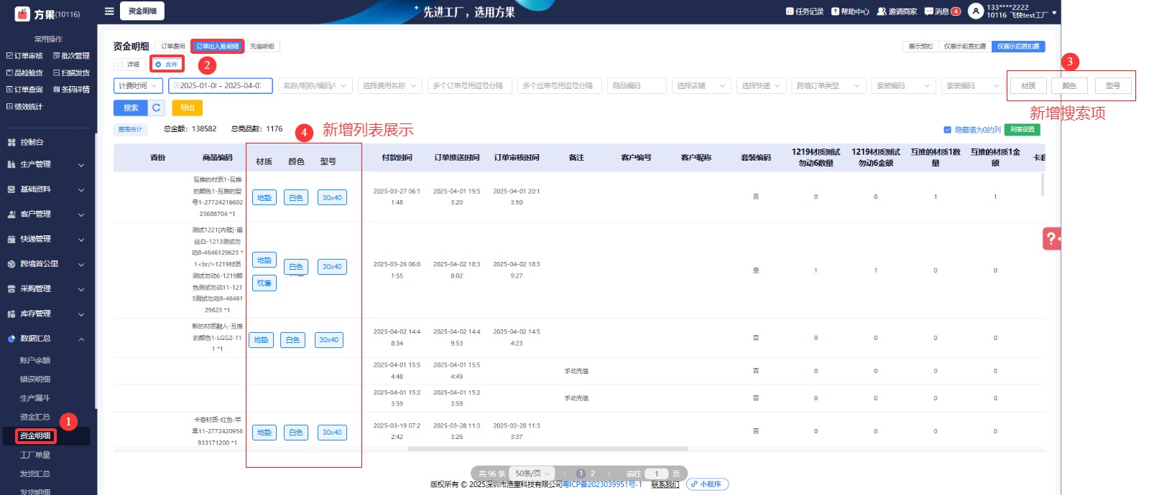Open 帮助中心 from the header

click(850, 11)
